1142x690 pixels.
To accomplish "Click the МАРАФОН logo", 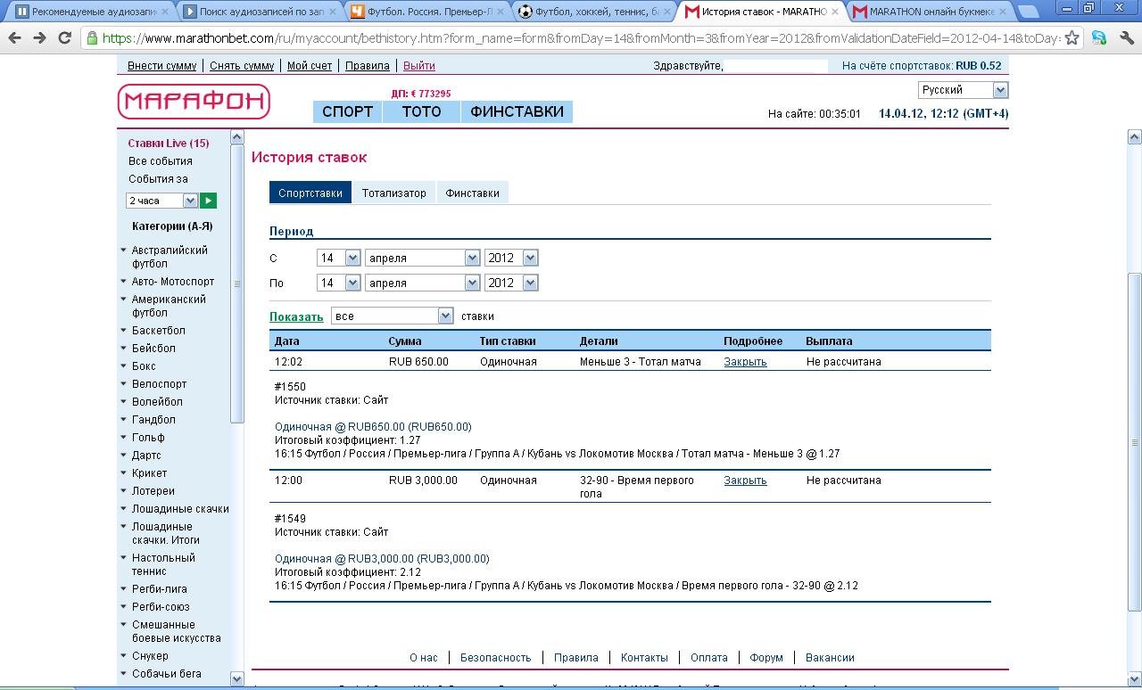I will tap(194, 102).
